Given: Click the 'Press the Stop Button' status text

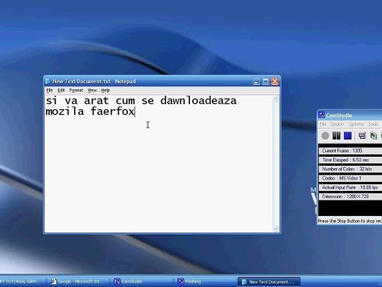Looking at the screenshot, I should coord(350,221).
